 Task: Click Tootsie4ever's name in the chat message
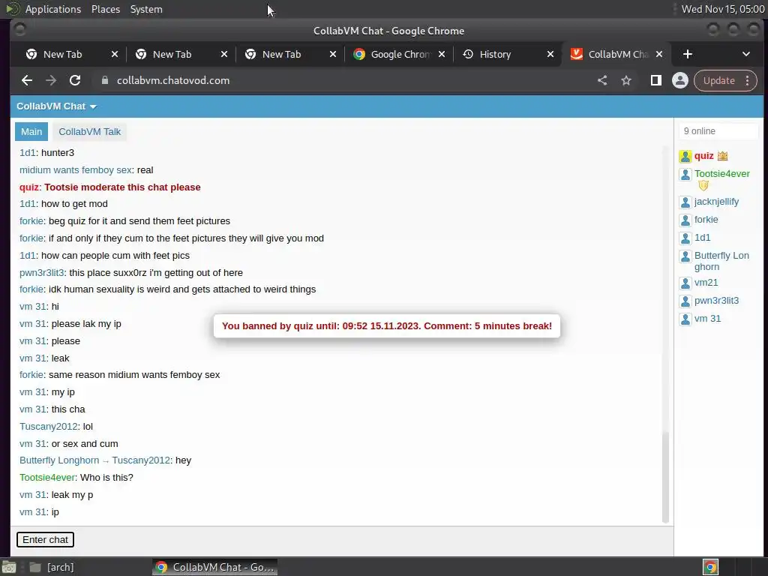click(x=47, y=478)
